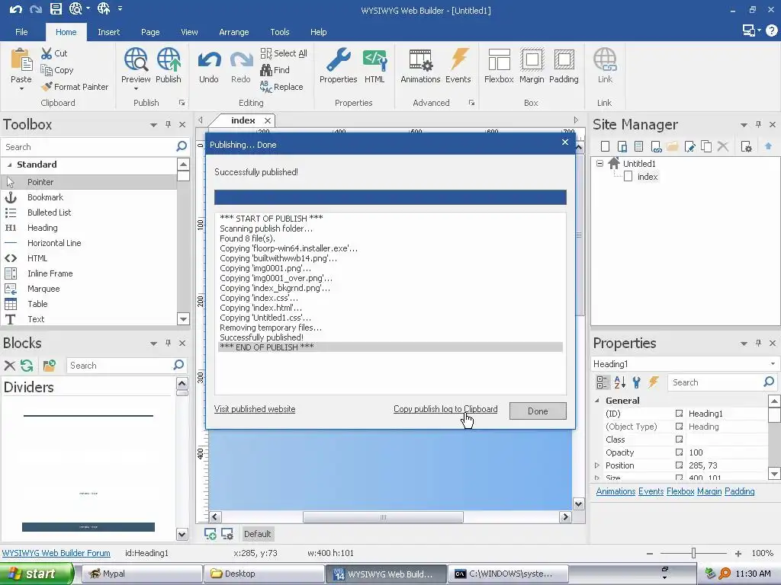Screen dimensions: 781x585
Task: Click the refresh icon in Blocks panel
Action: (x=27, y=366)
